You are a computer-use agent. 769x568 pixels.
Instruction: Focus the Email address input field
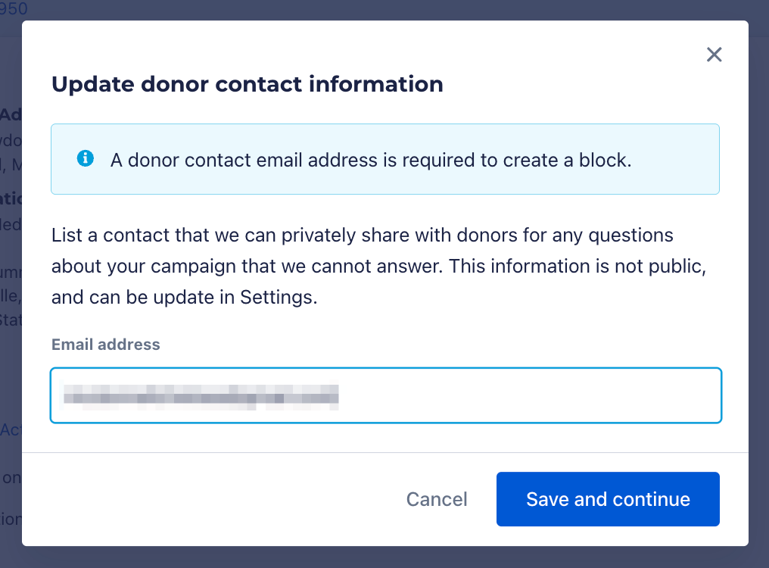pos(385,395)
